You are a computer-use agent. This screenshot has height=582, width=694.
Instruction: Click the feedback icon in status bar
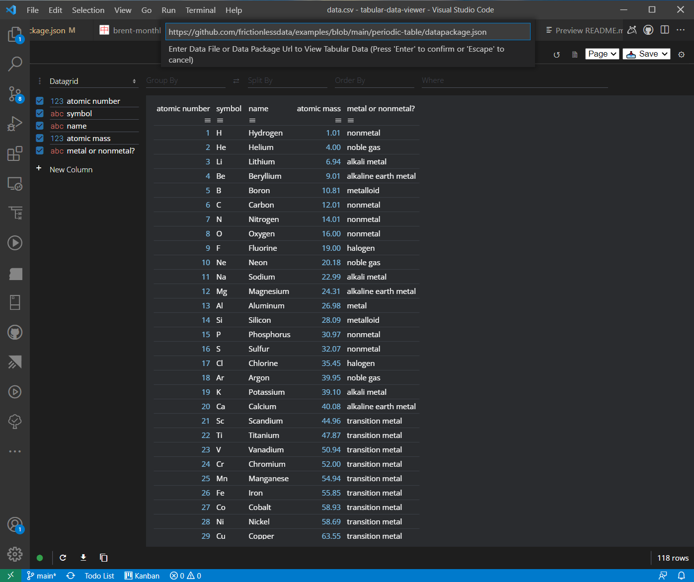point(663,576)
